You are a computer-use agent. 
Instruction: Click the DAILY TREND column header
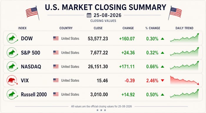(x=185, y=28)
